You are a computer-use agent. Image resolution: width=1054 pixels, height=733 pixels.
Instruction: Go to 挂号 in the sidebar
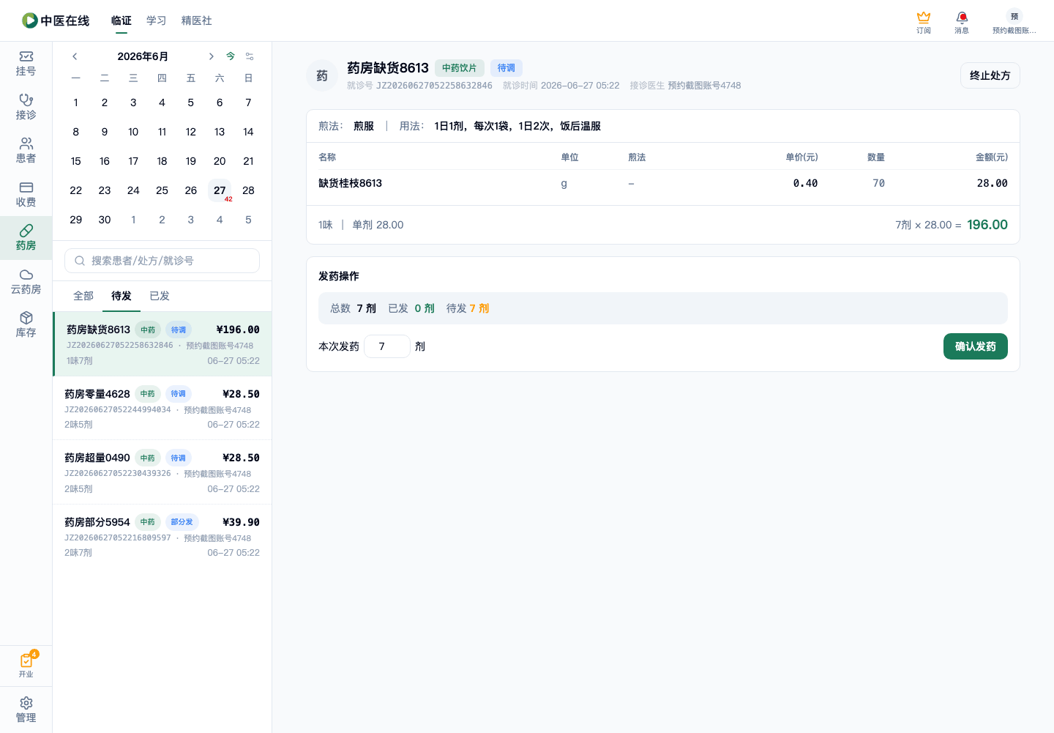click(26, 64)
